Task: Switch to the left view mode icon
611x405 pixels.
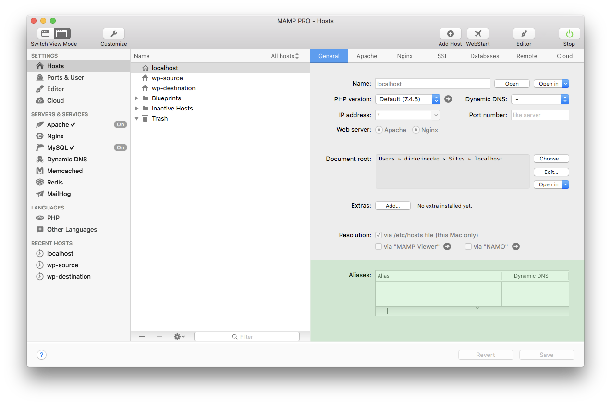Action: click(46, 34)
